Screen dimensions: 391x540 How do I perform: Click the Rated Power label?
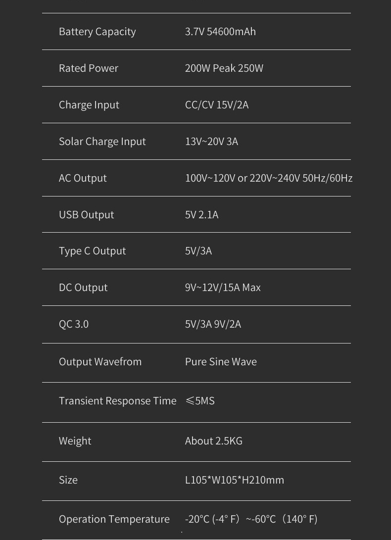88,68
